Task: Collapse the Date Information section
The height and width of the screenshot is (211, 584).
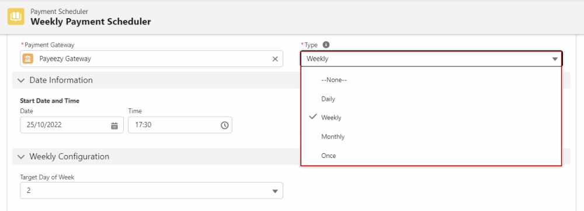Action: [x=22, y=80]
